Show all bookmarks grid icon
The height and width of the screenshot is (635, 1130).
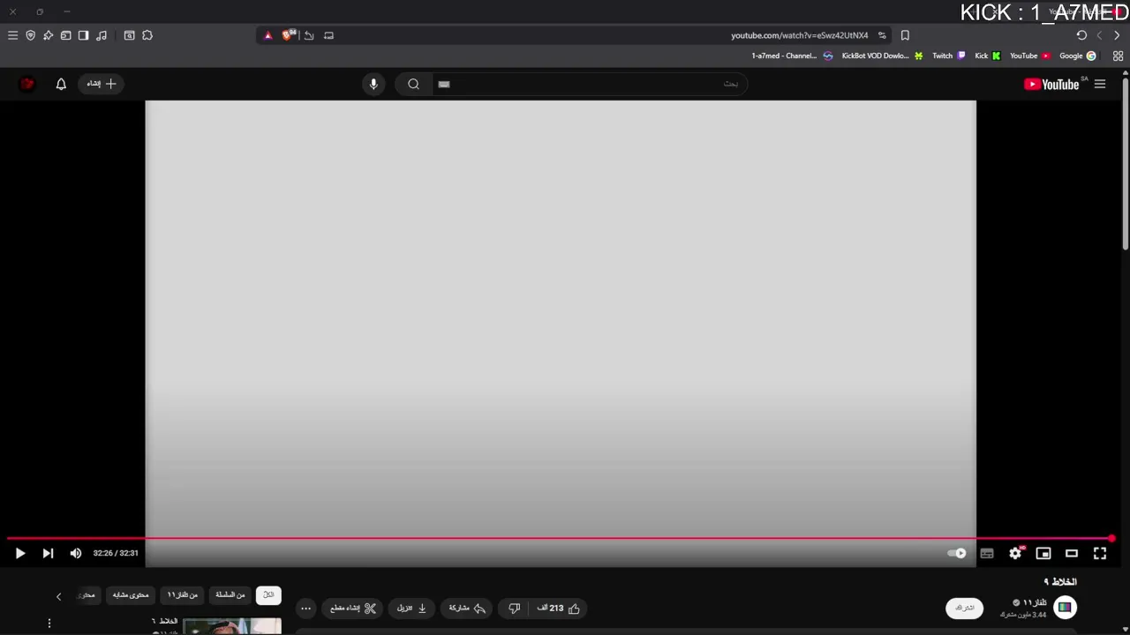pos(1118,56)
